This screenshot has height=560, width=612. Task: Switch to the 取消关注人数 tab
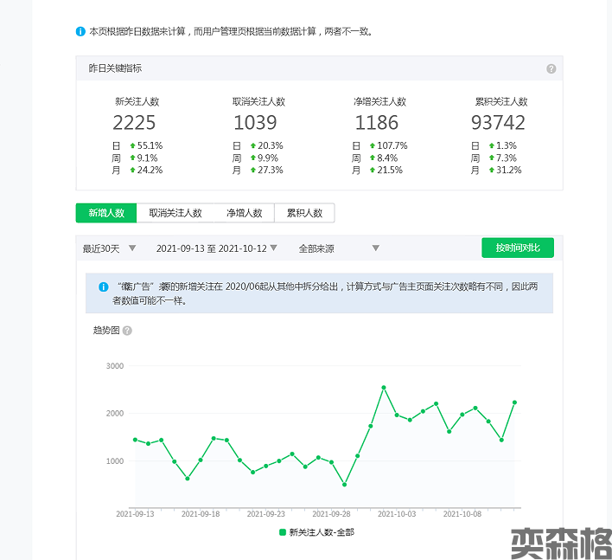[x=175, y=213]
